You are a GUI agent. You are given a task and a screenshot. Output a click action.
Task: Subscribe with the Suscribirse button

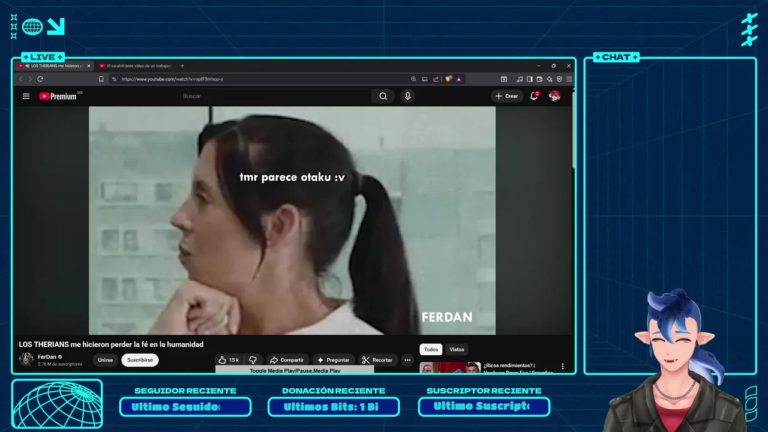(x=140, y=360)
